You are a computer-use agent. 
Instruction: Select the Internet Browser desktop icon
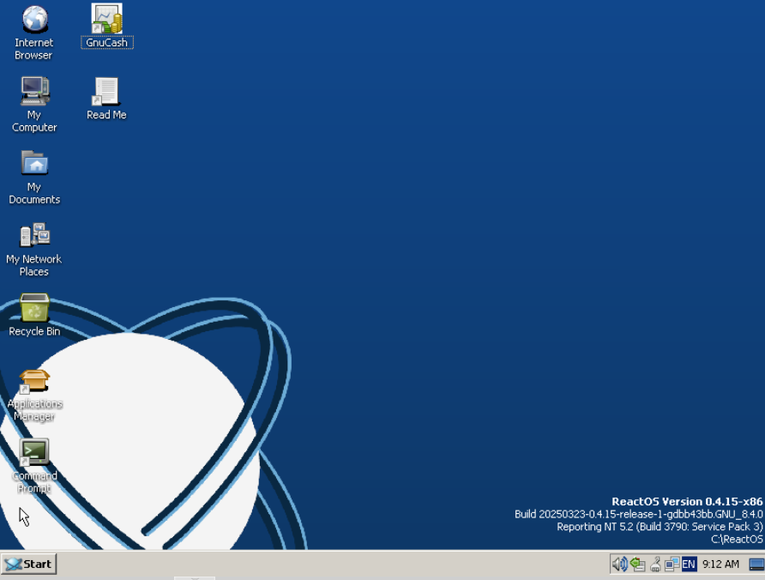pos(34,21)
